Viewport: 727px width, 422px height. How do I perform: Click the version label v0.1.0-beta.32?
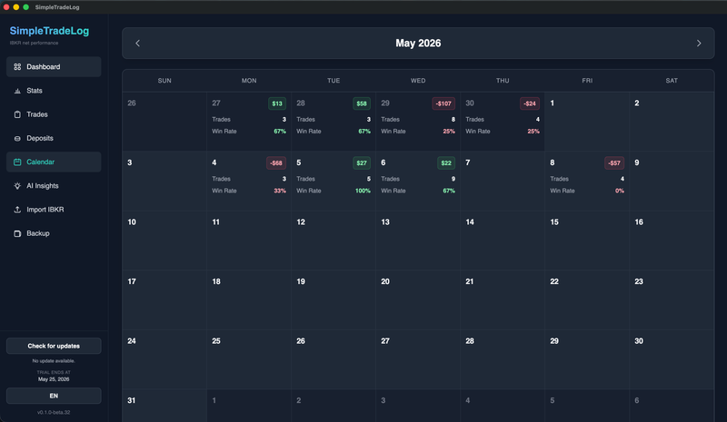54,412
